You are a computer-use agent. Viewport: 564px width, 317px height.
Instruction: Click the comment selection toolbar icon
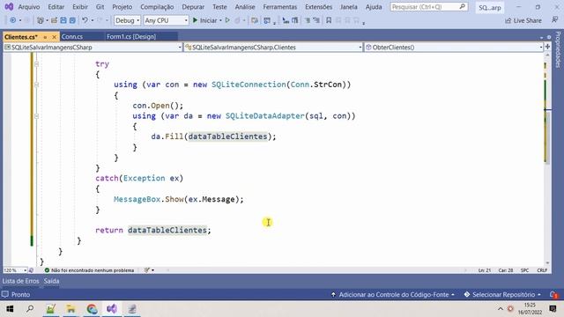pyautogui.click(x=308, y=20)
